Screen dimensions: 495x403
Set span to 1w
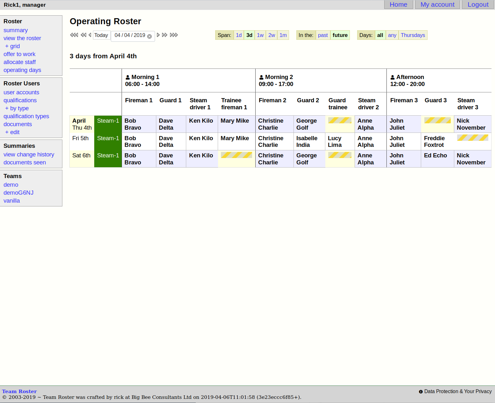(x=260, y=35)
